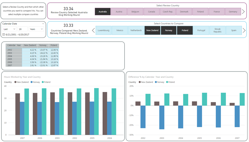Screen dimensions: 249x142
Task: Click Poland legend marker in Difference % chart
Action: point(167,82)
